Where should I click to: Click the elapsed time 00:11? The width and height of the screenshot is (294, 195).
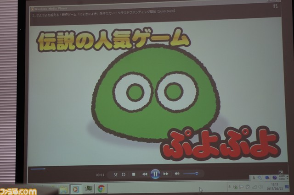pos(100,175)
